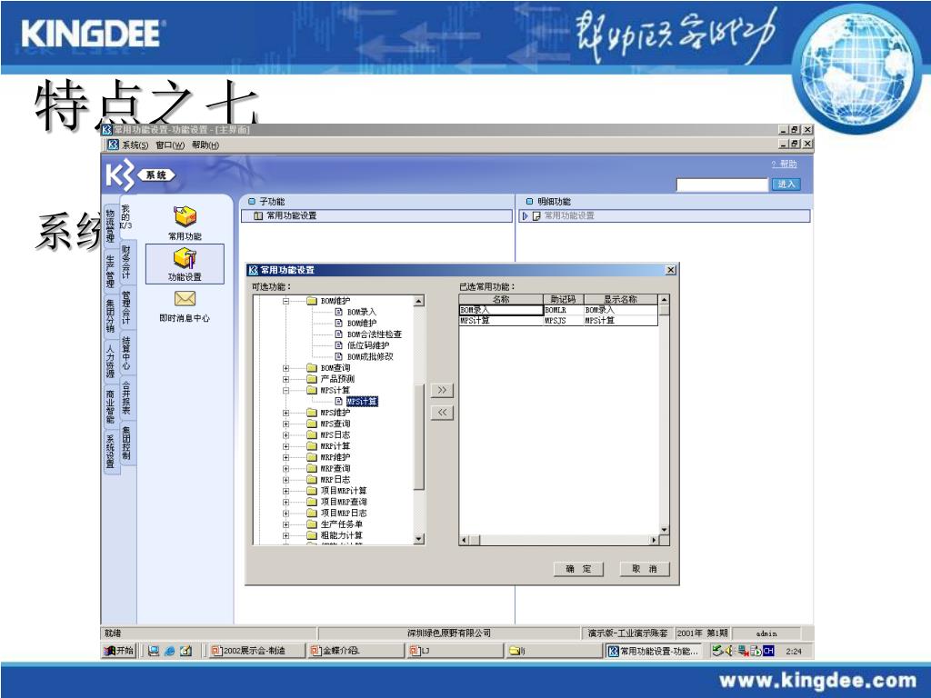Image resolution: width=931 pixels, height=698 pixels.
Task: Click the 助记码 column header
Action: 564,299
